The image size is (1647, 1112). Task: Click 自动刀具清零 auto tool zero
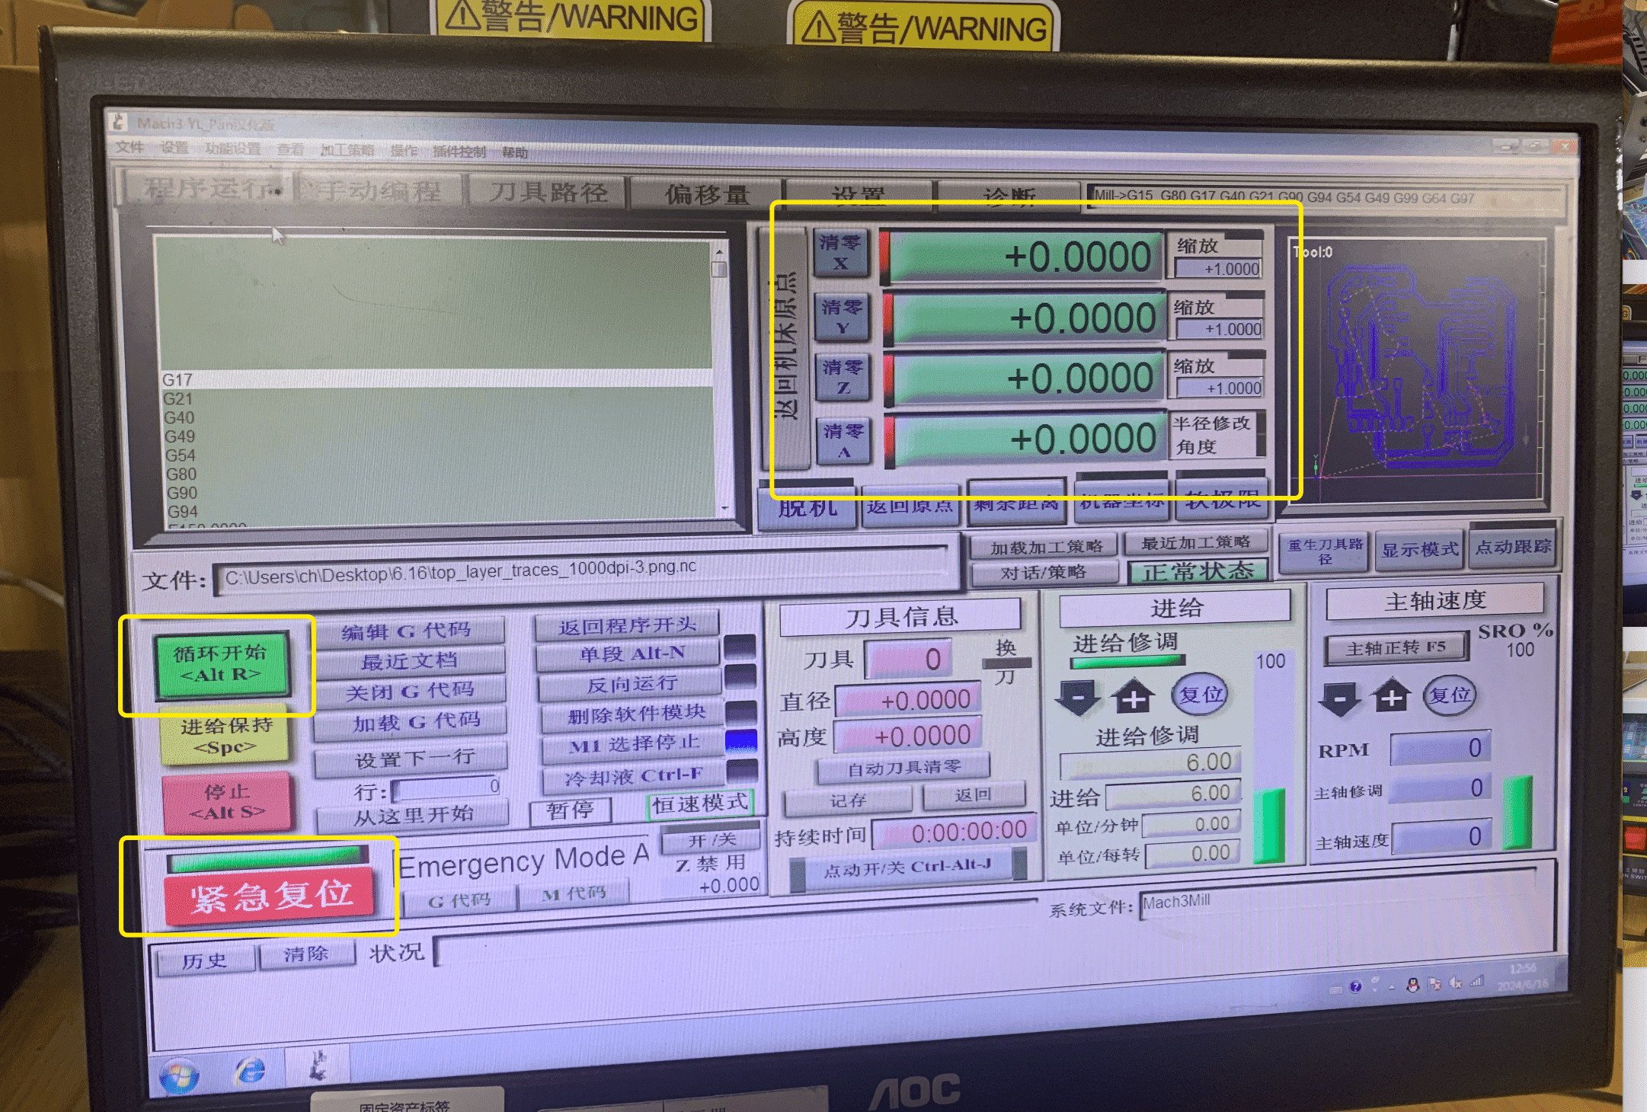[x=904, y=768]
